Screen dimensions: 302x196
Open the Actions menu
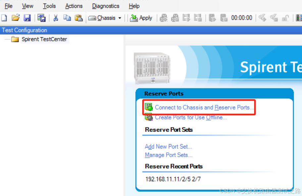coord(74,6)
